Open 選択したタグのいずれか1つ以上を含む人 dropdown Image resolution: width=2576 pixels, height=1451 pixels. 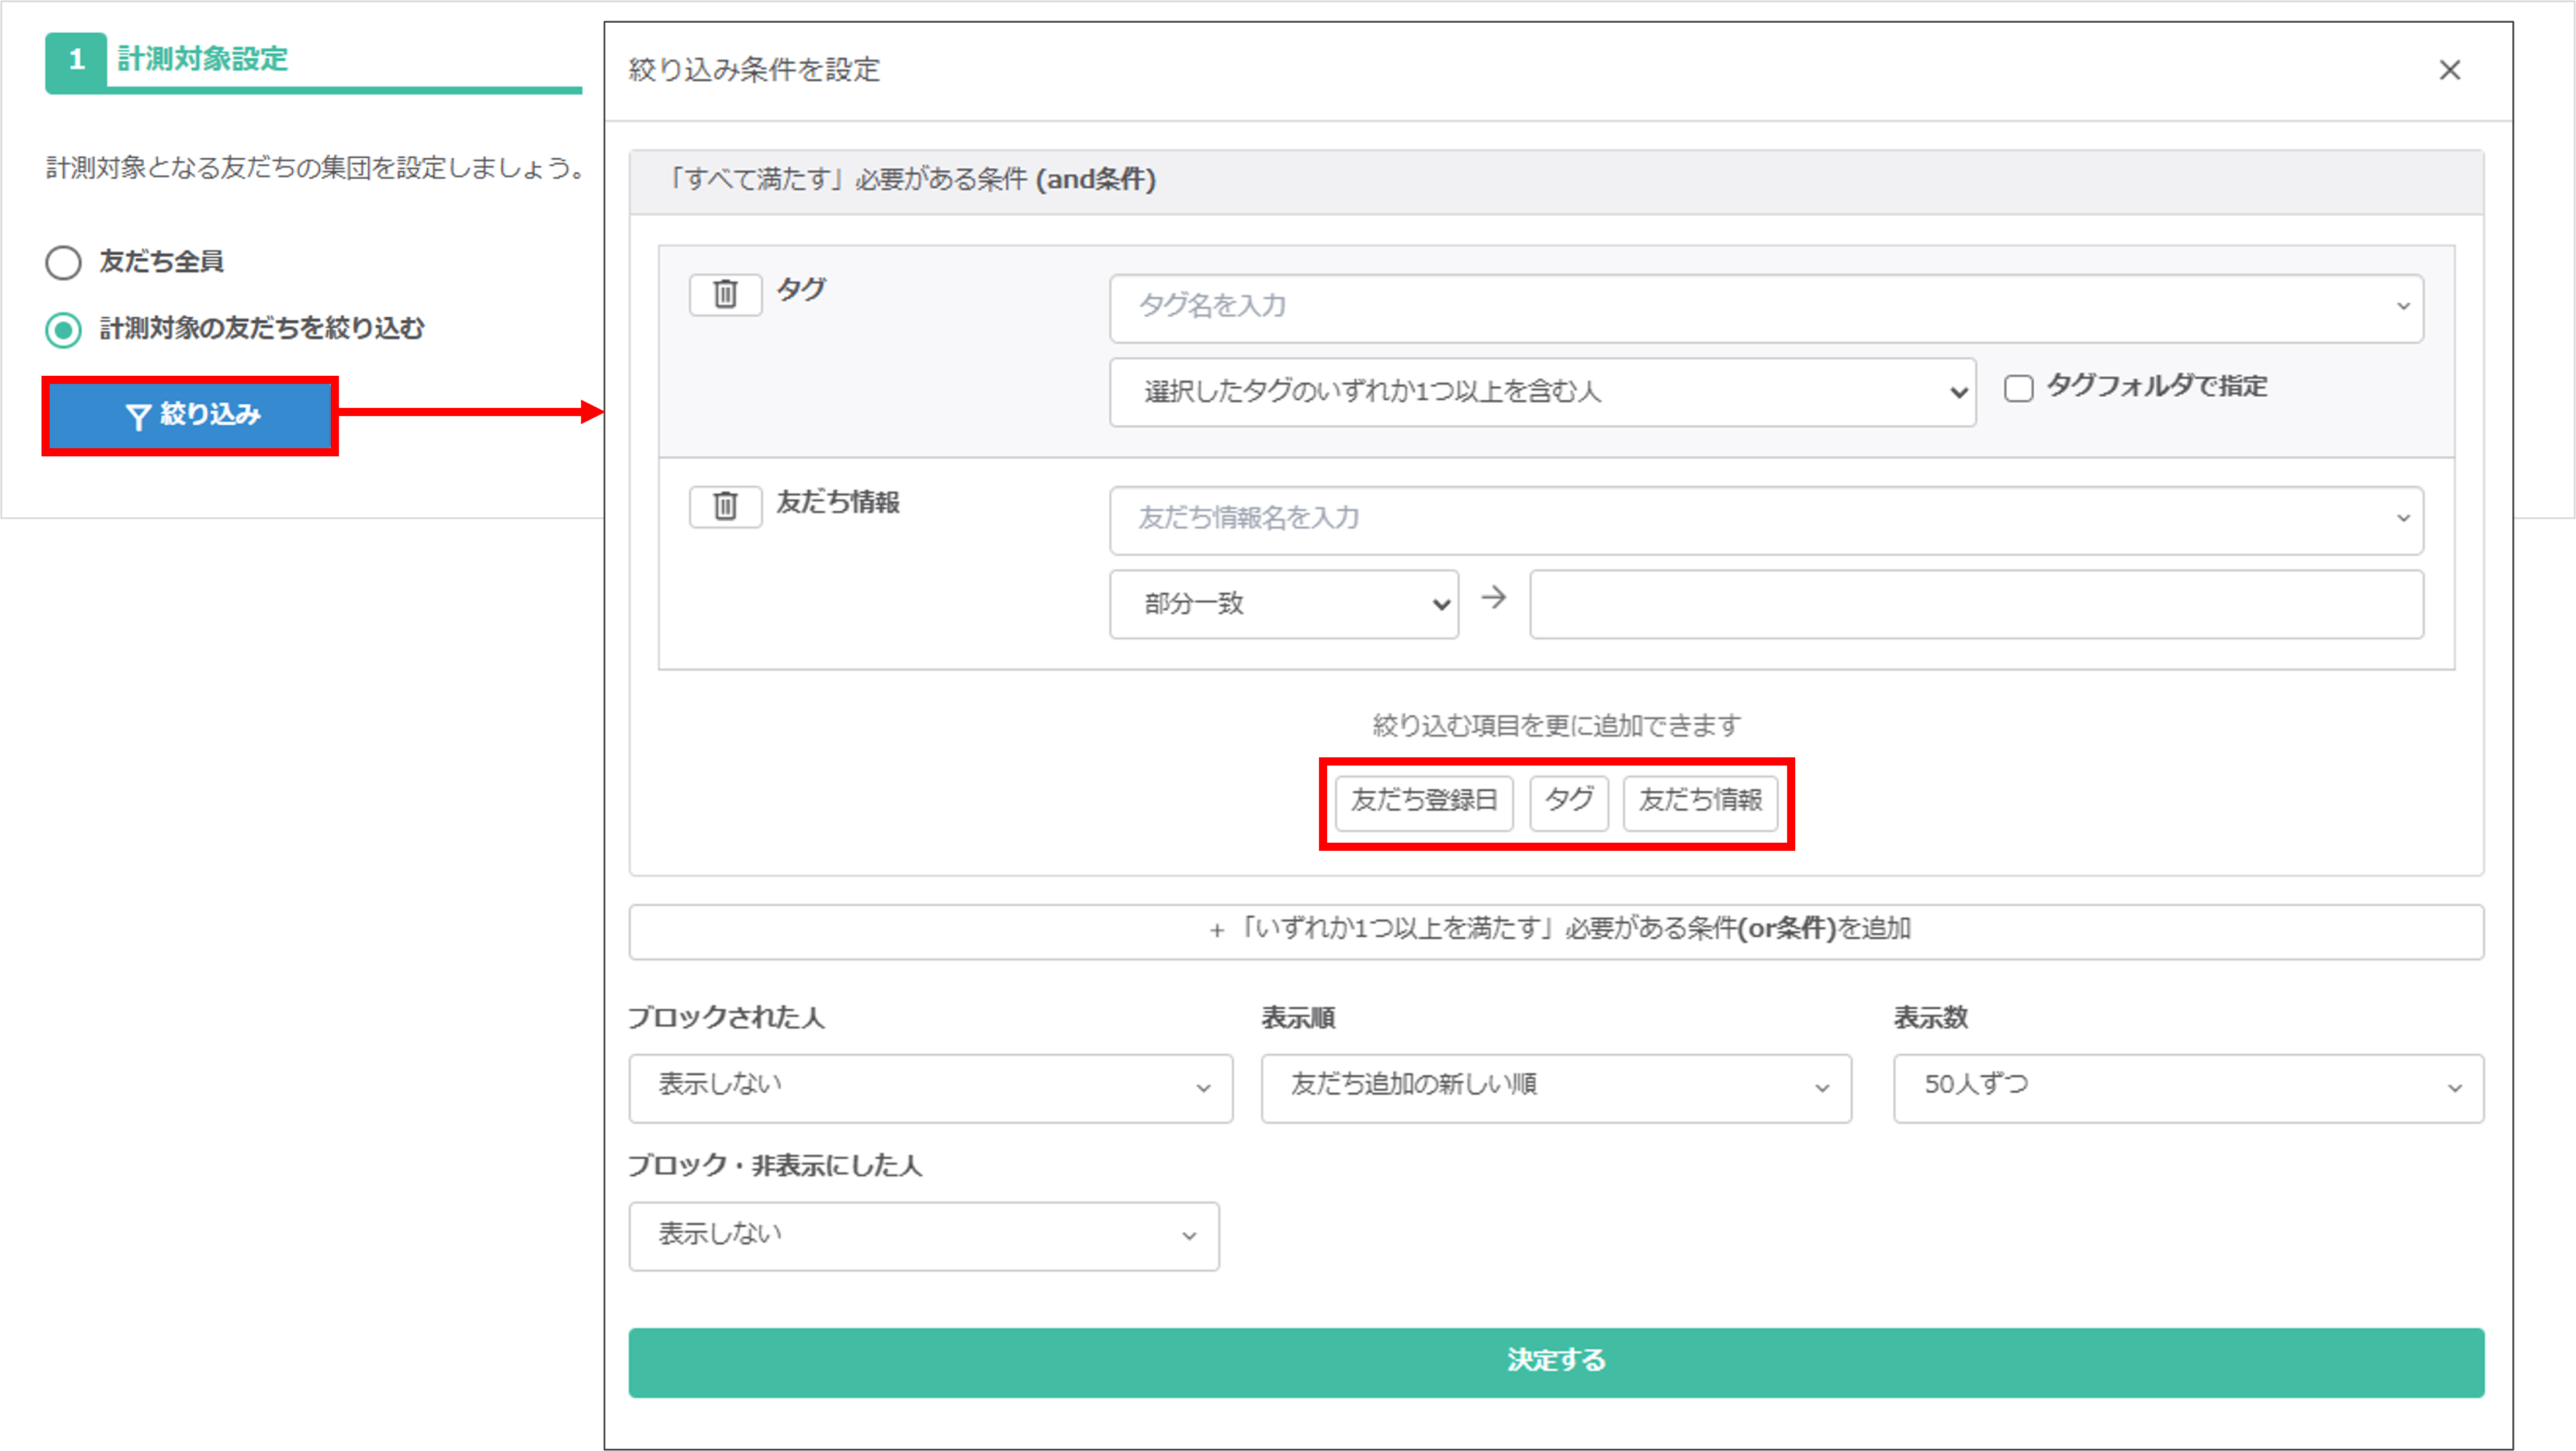click(1541, 392)
